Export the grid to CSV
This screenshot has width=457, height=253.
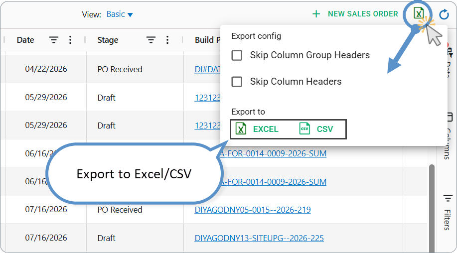(316, 129)
